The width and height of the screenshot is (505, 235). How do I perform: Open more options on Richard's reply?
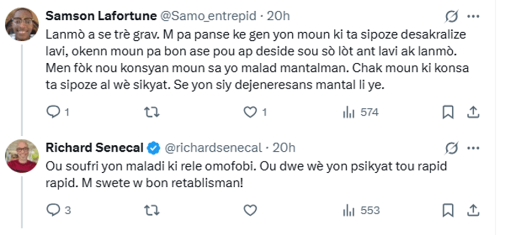click(473, 148)
